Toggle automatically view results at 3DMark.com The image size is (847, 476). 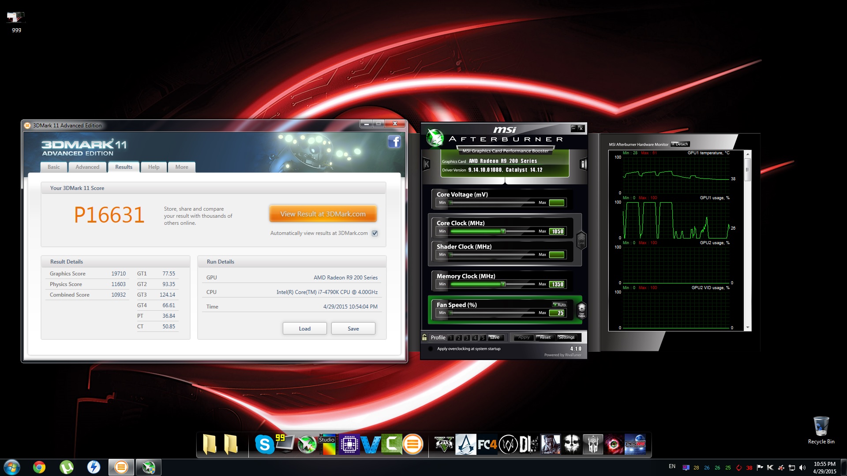coord(375,233)
